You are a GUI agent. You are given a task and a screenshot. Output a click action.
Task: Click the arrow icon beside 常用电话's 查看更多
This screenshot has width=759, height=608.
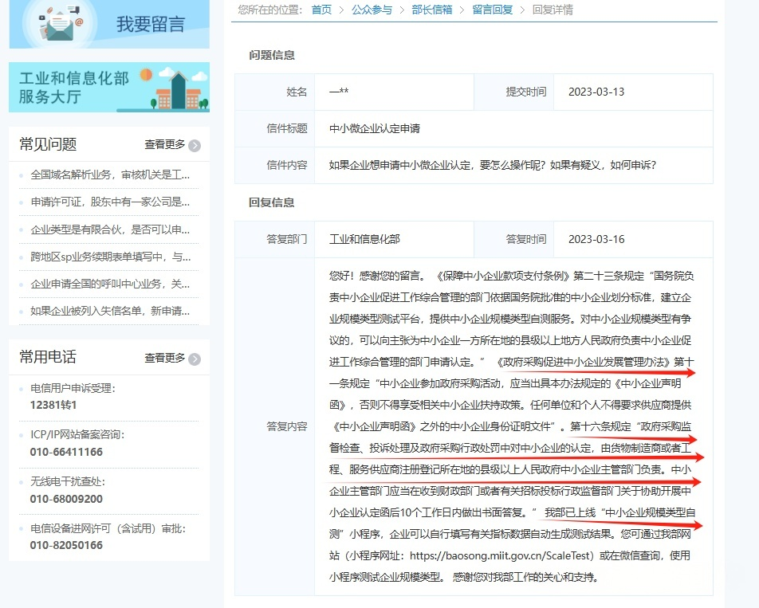[195, 359]
